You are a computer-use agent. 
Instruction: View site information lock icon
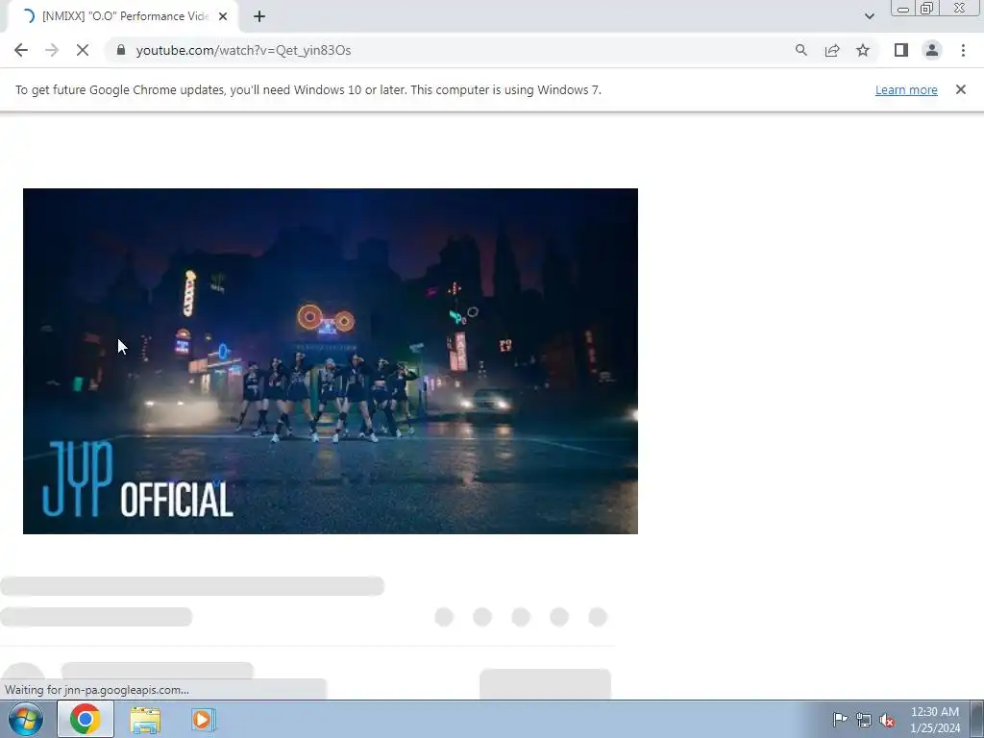[x=121, y=50]
